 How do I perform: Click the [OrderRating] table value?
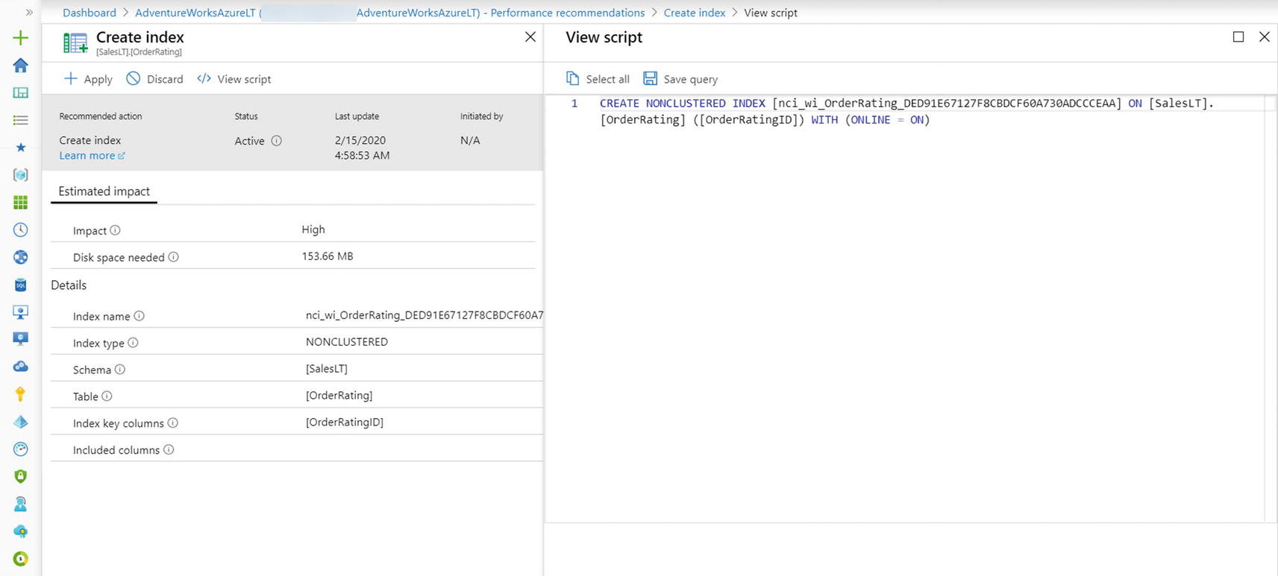[x=339, y=396]
